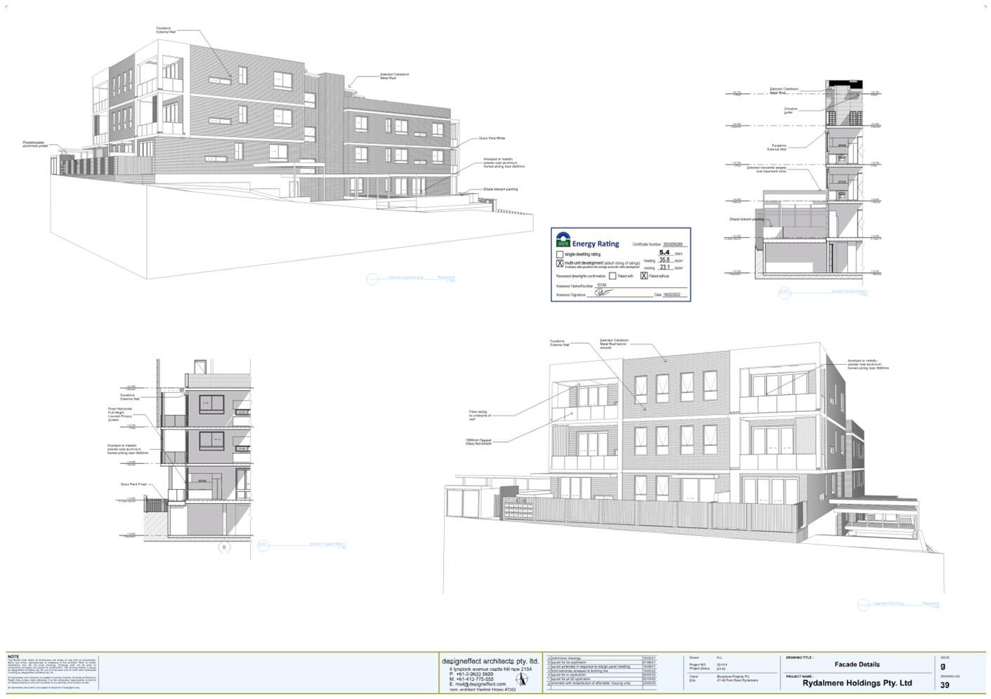
Task: Tick the 'Rated with' downlights checkbox
Action: 612,276
